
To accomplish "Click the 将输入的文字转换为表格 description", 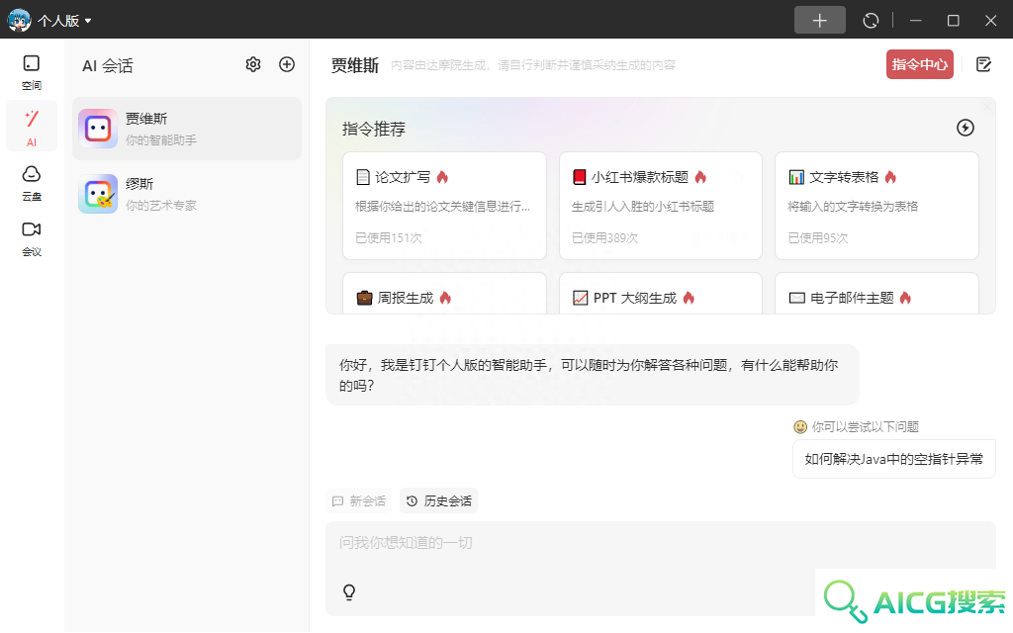I will coord(853,207).
